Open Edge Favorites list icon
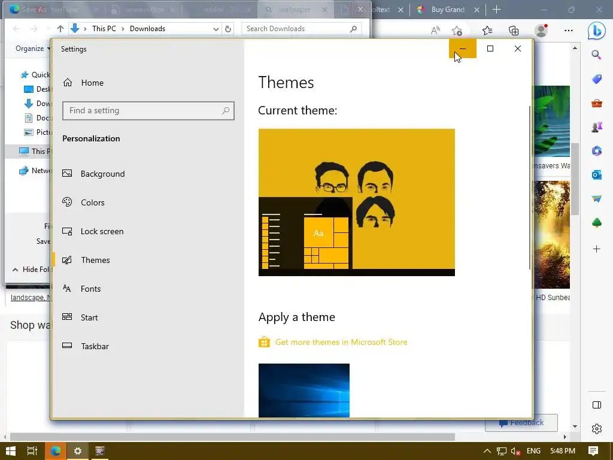 coord(487,31)
